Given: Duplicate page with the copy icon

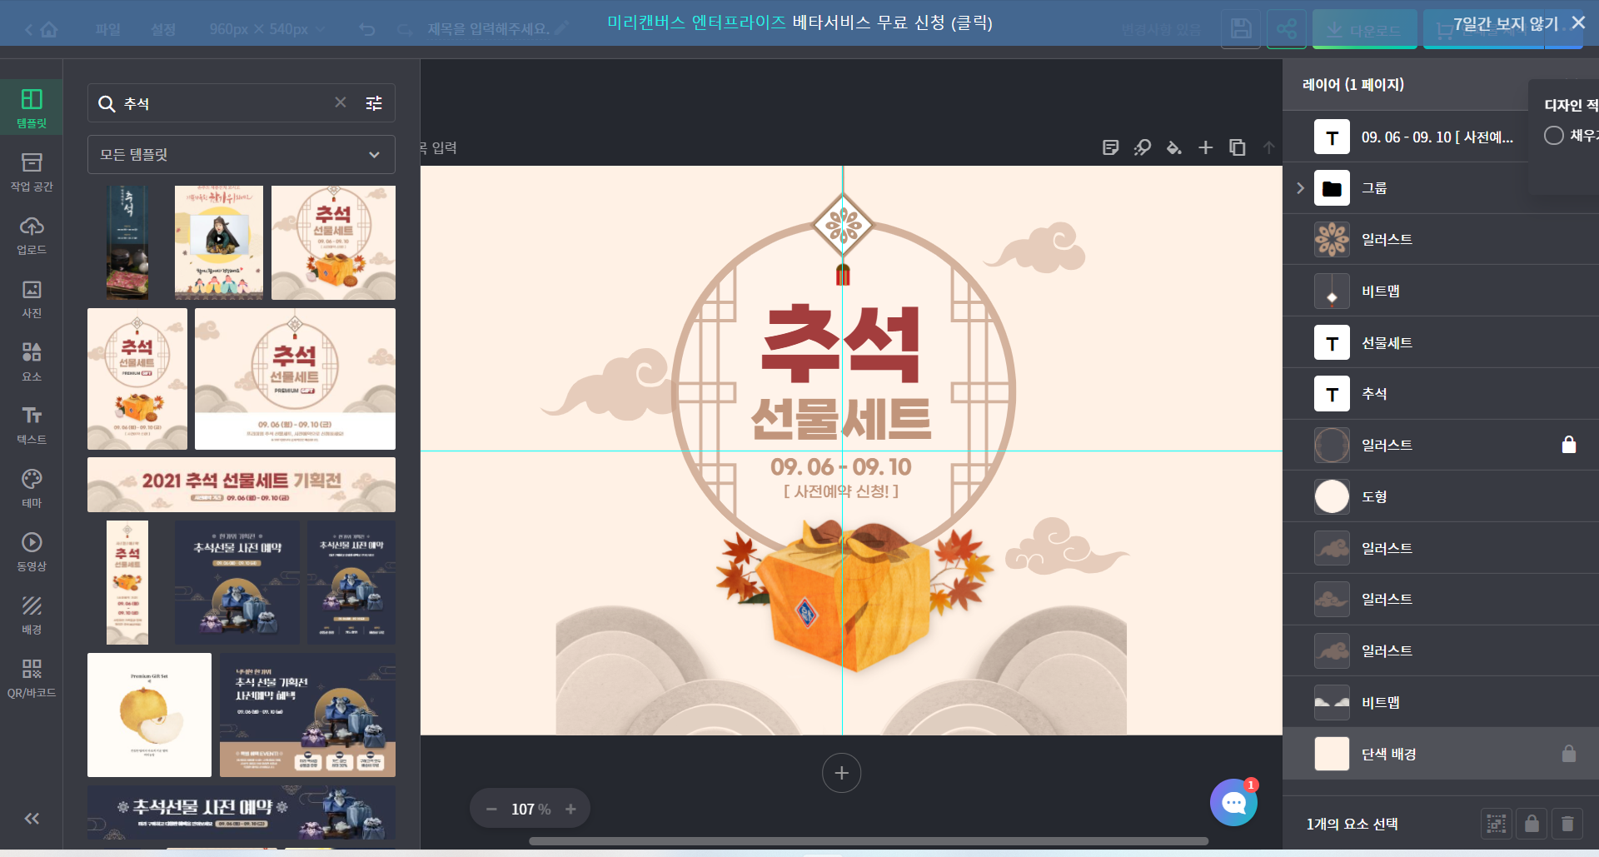Looking at the screenshot, I should tap(1237, 147).
